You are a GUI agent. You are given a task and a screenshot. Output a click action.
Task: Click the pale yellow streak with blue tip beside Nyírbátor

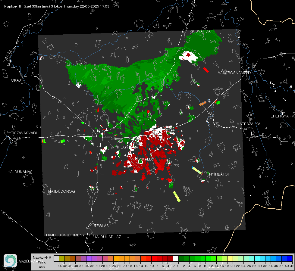click(197, 170)
